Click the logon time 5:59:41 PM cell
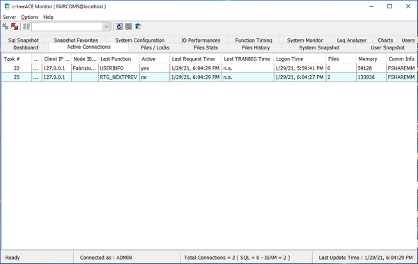The height and width of the screenshot is (264, 418). click(x=300, y=68)
